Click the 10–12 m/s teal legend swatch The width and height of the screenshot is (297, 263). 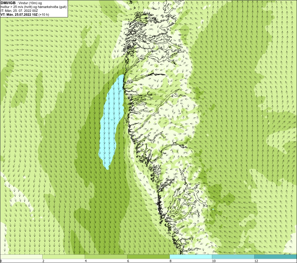pyautogui.click(x=233, y=256)
